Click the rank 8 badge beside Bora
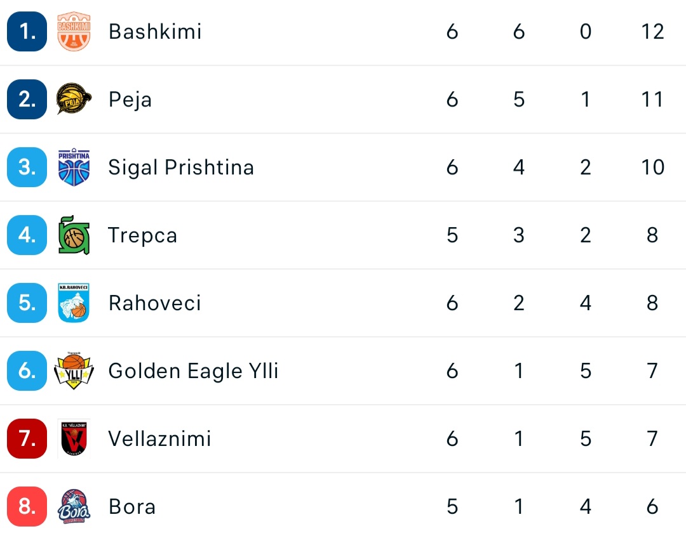686x536 pixels. click(27, 506)
